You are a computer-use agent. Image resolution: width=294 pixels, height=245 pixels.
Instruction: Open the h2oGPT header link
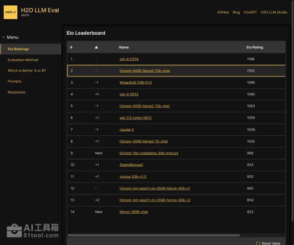tap(250, 12)
